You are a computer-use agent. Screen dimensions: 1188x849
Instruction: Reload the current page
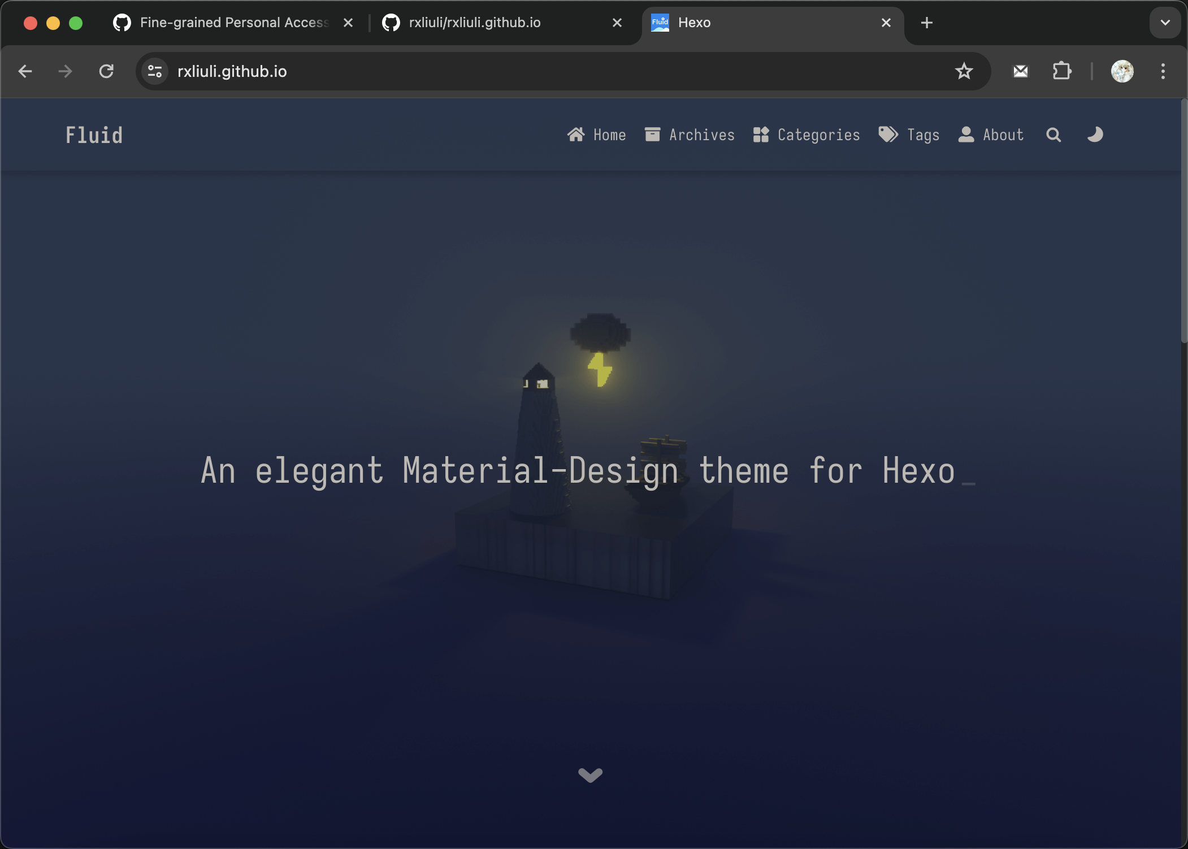pyautogui.click(x=106, y=71)
